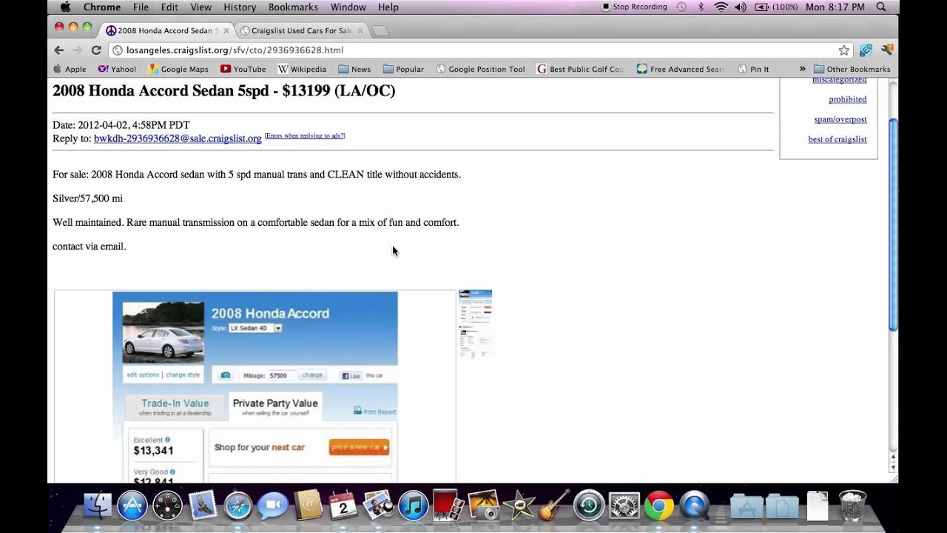947x533 pixels.
Task: Open iCal calendar from the dock
Action: (x=343, y=506)
